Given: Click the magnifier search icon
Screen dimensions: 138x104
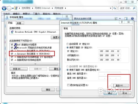Looking at the screenshot, I should coord(134,8).
